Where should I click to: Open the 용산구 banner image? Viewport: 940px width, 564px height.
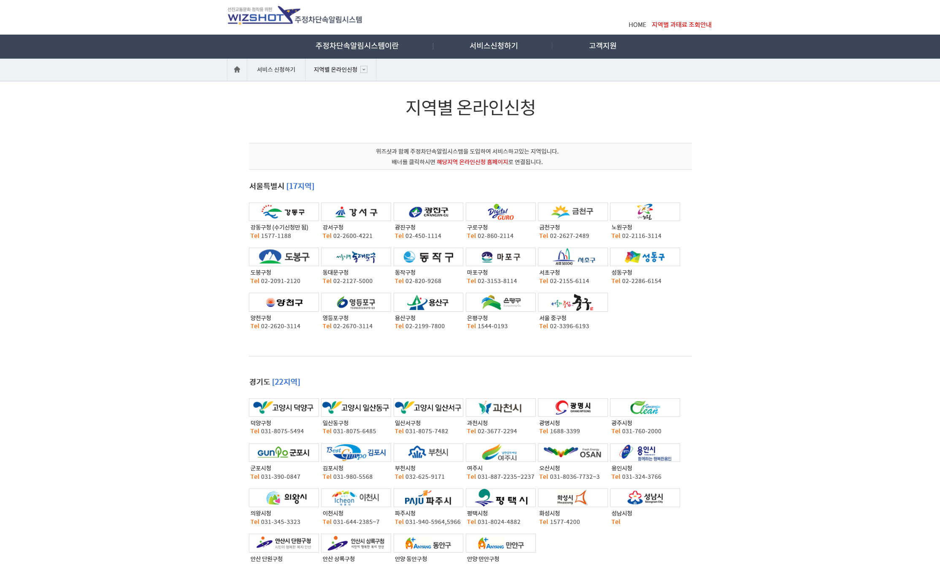coord(428,302)
